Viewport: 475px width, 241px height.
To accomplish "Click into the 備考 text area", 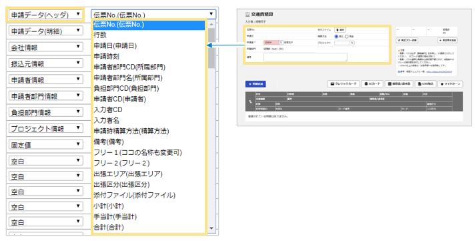I will pyautogui.click(x=306, y=57).
